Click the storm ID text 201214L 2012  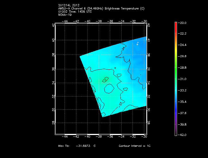pos(68,5)
